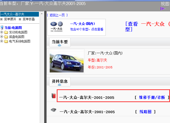Open the 维修手册/诊断 link
This screenshot has height=123, width=170.
[x=152, y=97]
